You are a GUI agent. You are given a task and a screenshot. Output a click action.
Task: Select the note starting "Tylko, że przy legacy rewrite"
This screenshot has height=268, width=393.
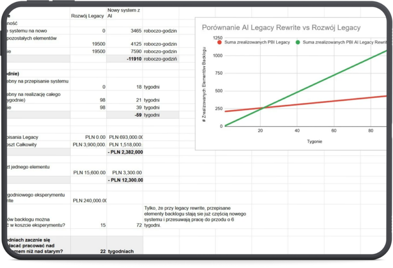195,217
